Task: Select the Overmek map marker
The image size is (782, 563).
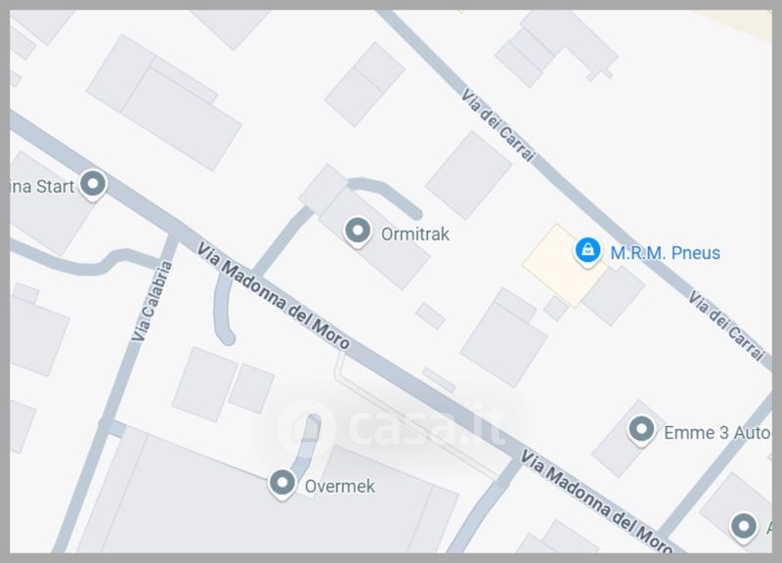Action: tap(282, 484)
